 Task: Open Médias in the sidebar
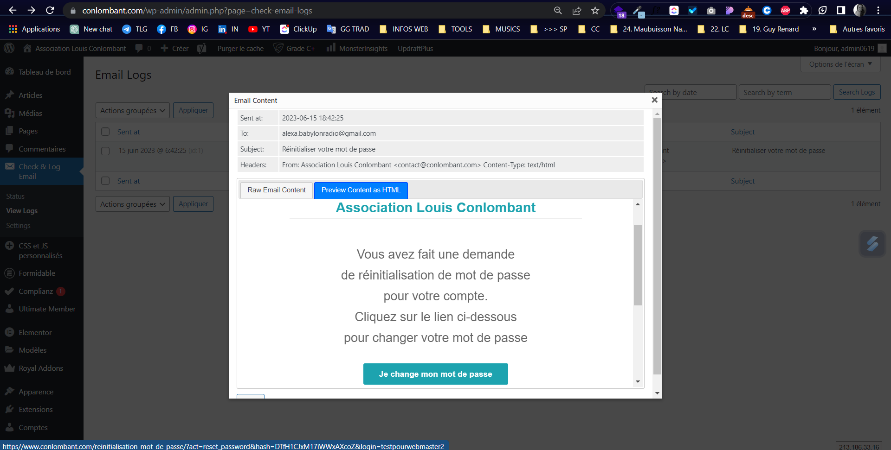click(x=42, y=113)
